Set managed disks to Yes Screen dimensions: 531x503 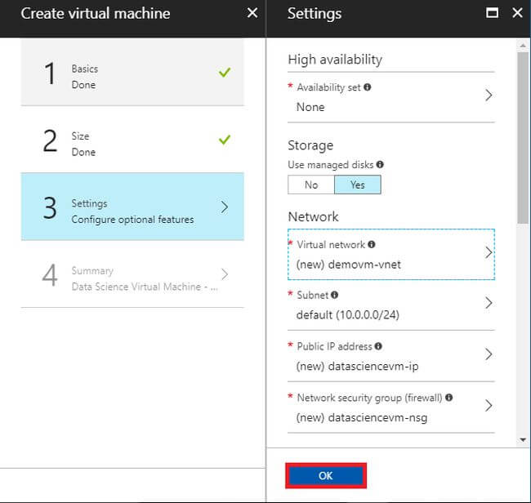point(357,185)
